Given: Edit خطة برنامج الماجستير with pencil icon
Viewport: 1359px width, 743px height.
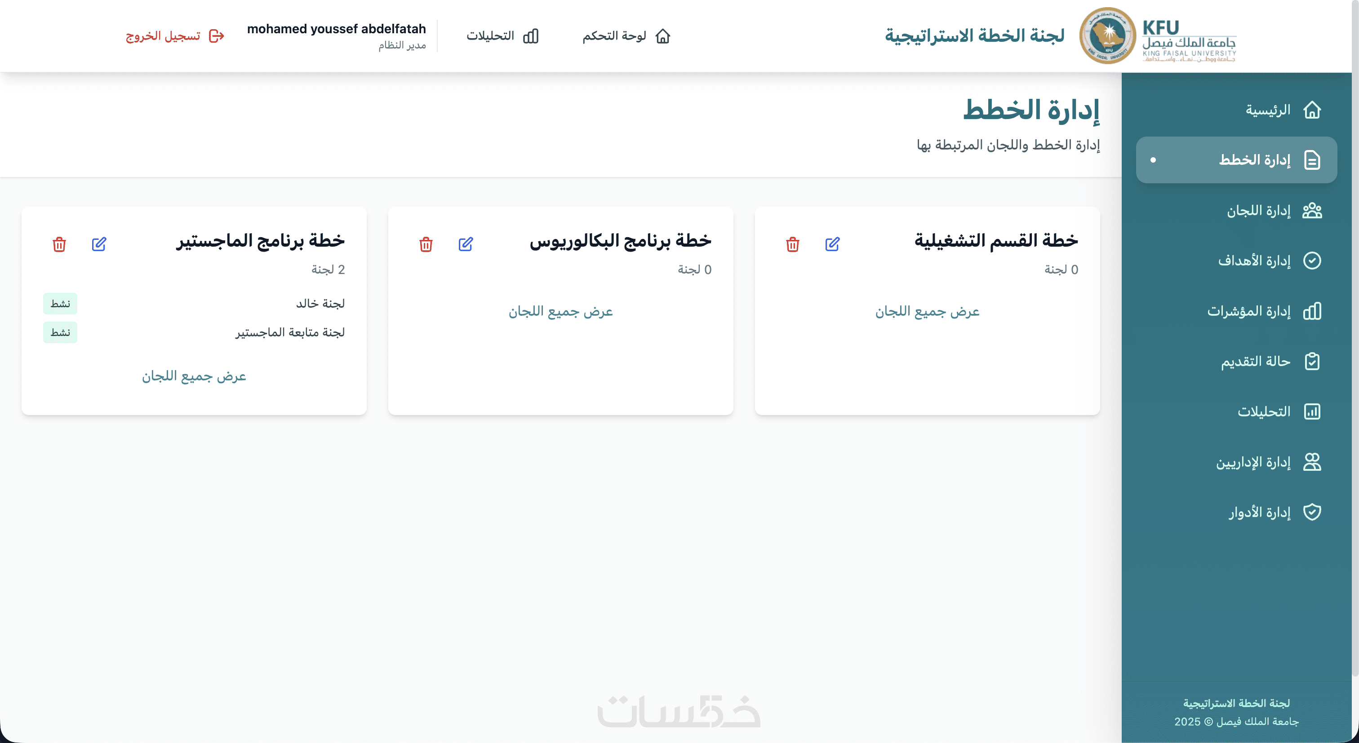Looking at the screenshot, I should (x=99, y=244).
